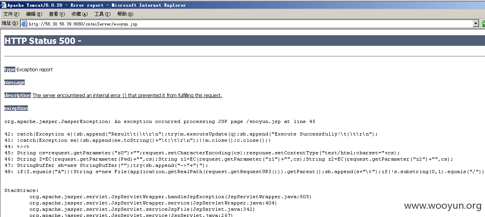
Task: Expand the address bar dropdown arrow
Action: tap(476, 24)
